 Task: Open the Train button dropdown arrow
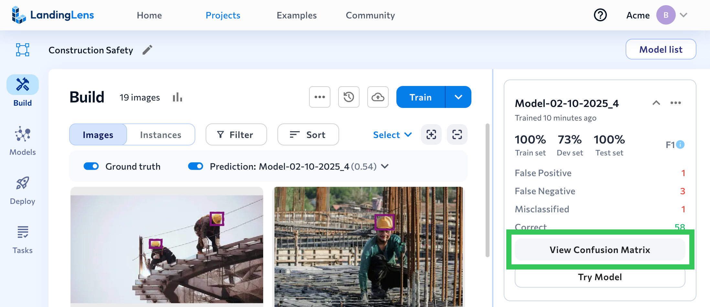pos(458,97)
